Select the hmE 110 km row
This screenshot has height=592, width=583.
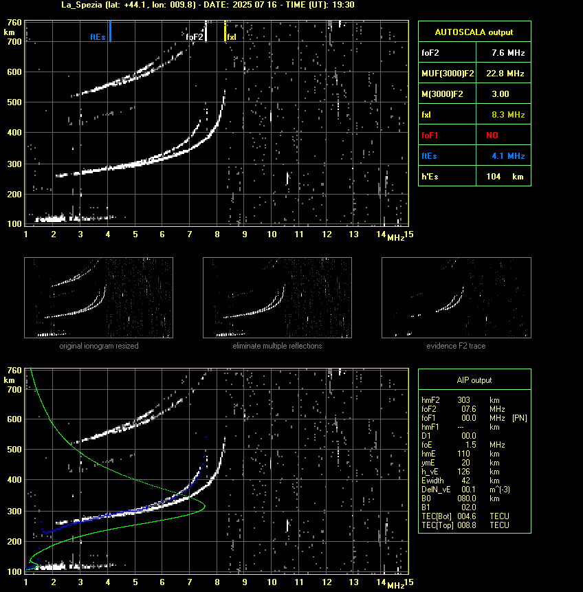click(461, 454)
